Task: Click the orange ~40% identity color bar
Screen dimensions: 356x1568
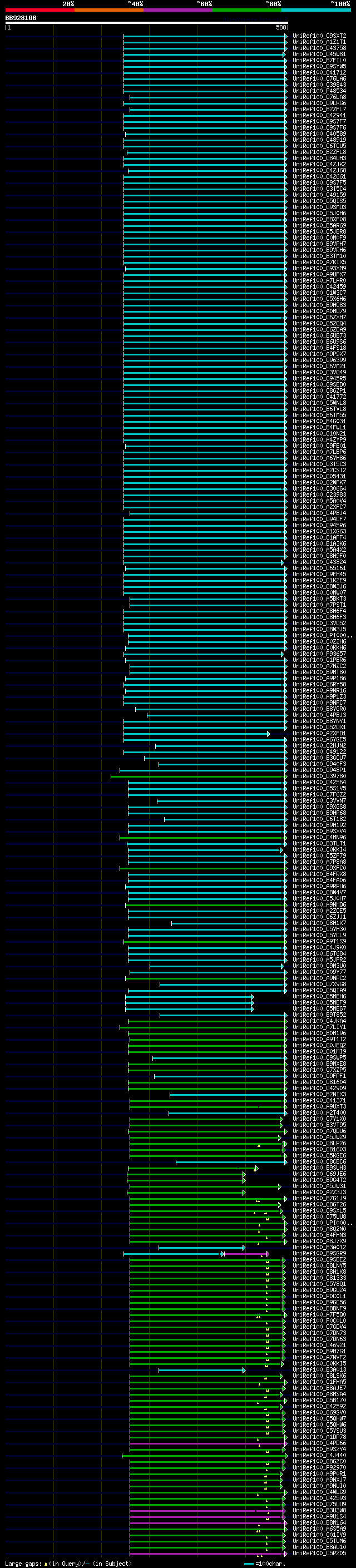Action: tap(109, 10)
